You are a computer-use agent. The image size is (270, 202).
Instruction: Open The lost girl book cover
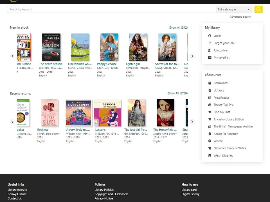coord(137,113)
